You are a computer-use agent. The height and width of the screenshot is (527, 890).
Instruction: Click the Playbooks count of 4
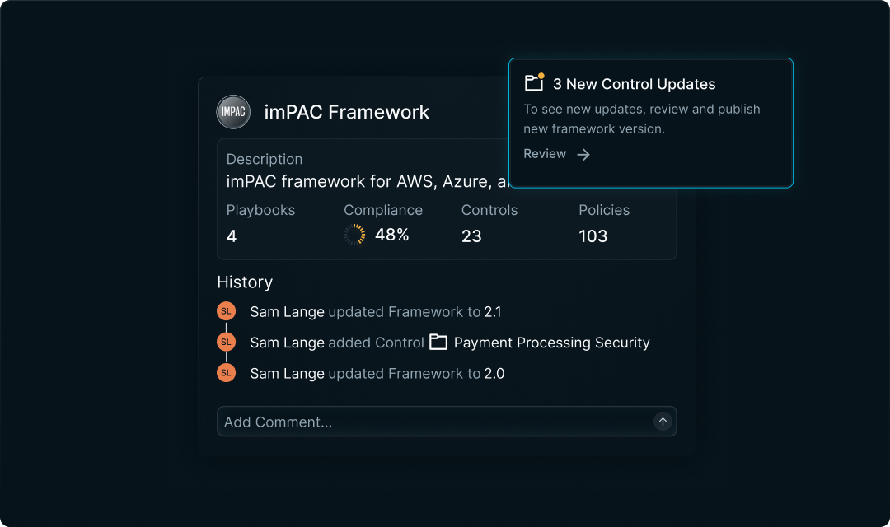[x=232, y=236]
